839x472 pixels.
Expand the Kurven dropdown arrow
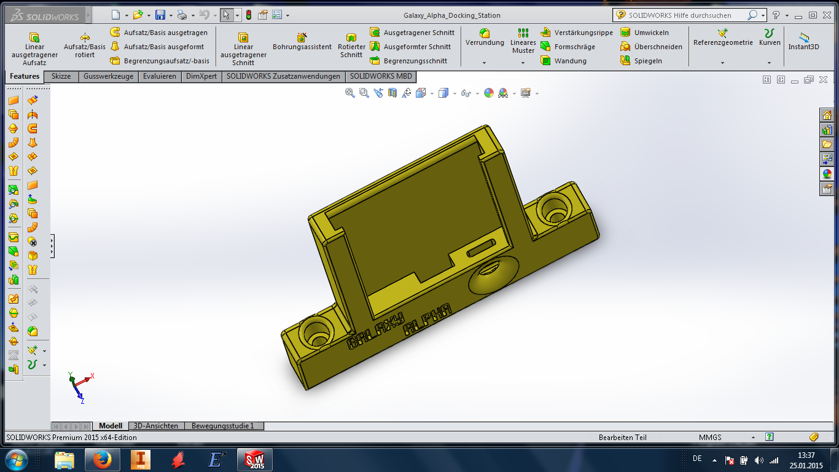(x=770, y=63)
